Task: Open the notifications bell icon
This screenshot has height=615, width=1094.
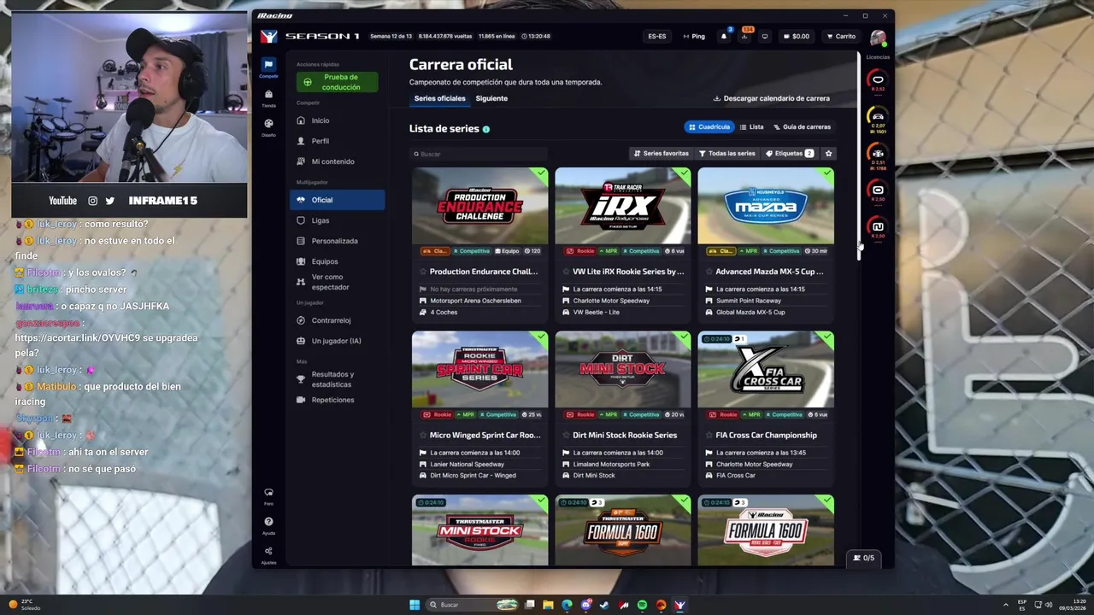Action: [x=723, y=36]
